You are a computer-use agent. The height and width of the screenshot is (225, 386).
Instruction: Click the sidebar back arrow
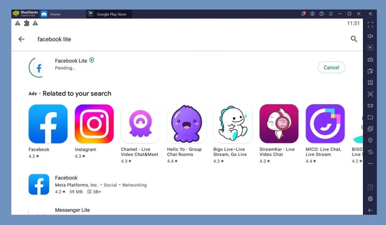(370, 210)
